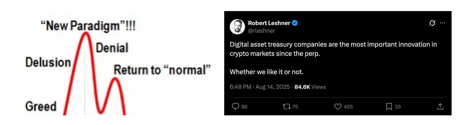460x125 pixels.
Task: Bookmark the tweet using bookmark icon
Action: click(389, 107)
